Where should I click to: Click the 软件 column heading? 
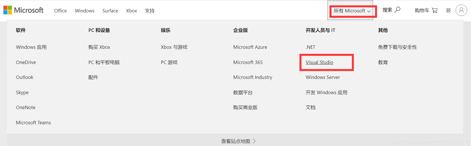21,30
